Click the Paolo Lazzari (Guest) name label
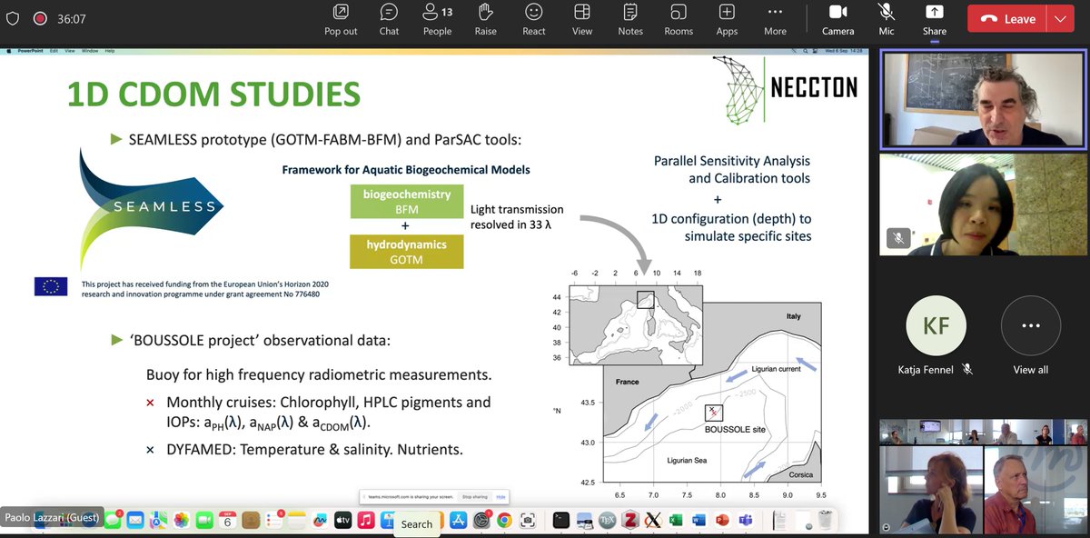This screenshot has height=538, width=1090. [52, 517]
